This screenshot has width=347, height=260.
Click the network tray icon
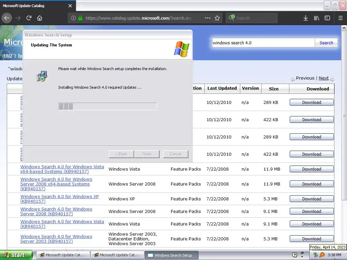tap(316, 255)
